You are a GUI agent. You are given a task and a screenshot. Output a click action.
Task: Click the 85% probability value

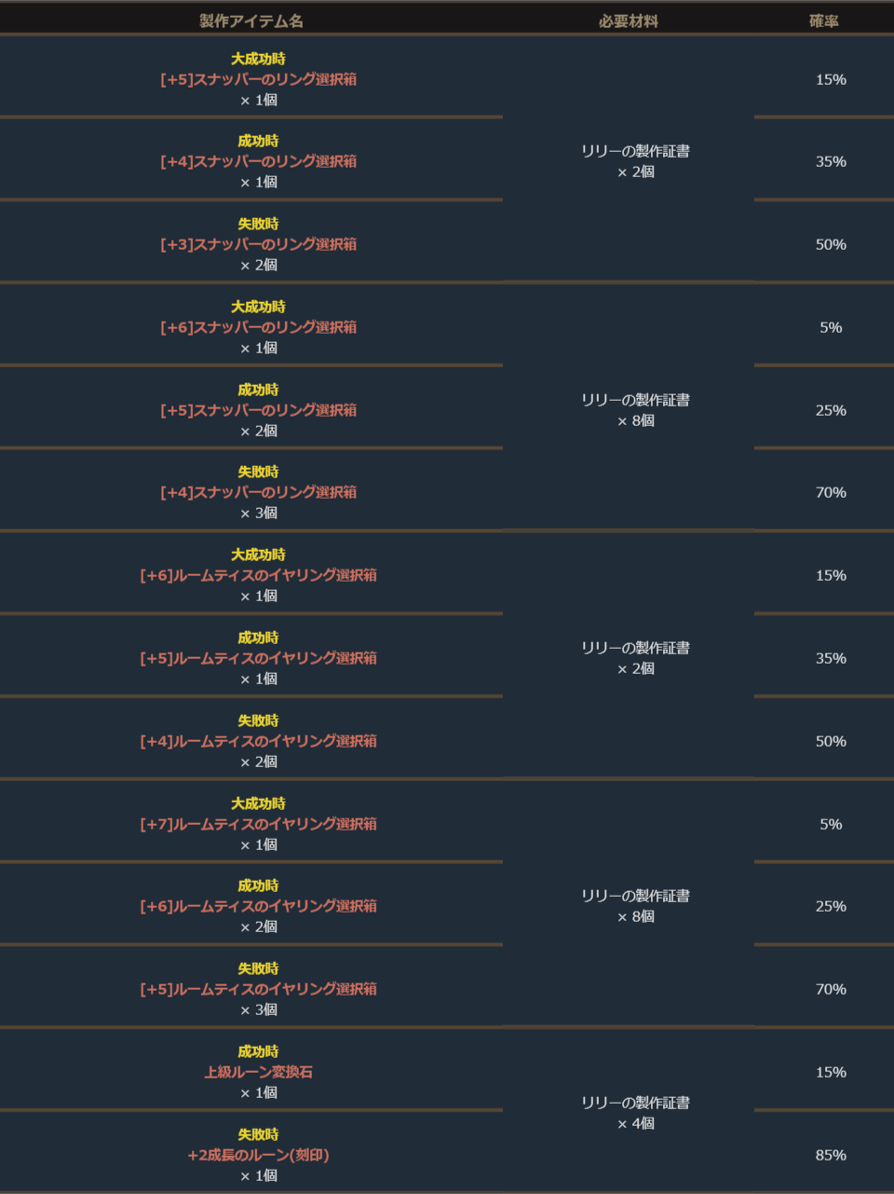point(831,1155)
